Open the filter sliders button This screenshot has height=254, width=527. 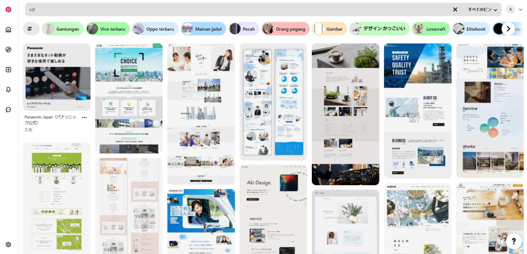30,29
